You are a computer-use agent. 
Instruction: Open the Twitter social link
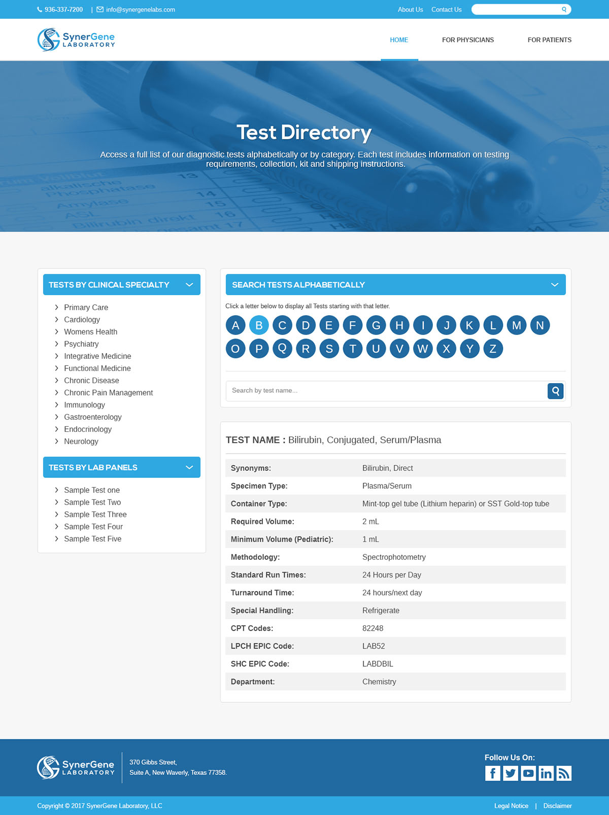[x=511, y=773]
